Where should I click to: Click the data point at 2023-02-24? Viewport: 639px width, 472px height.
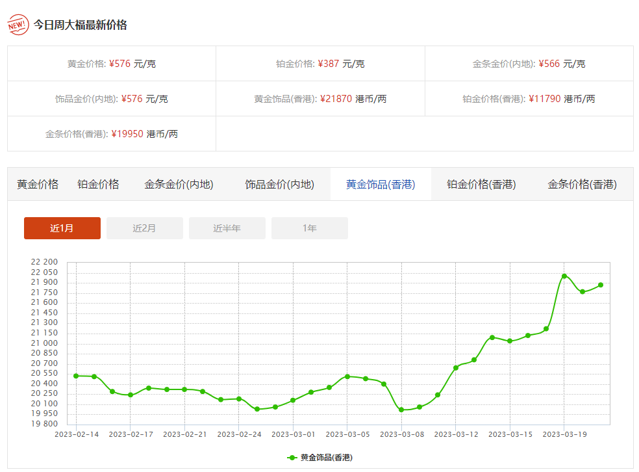239,398
